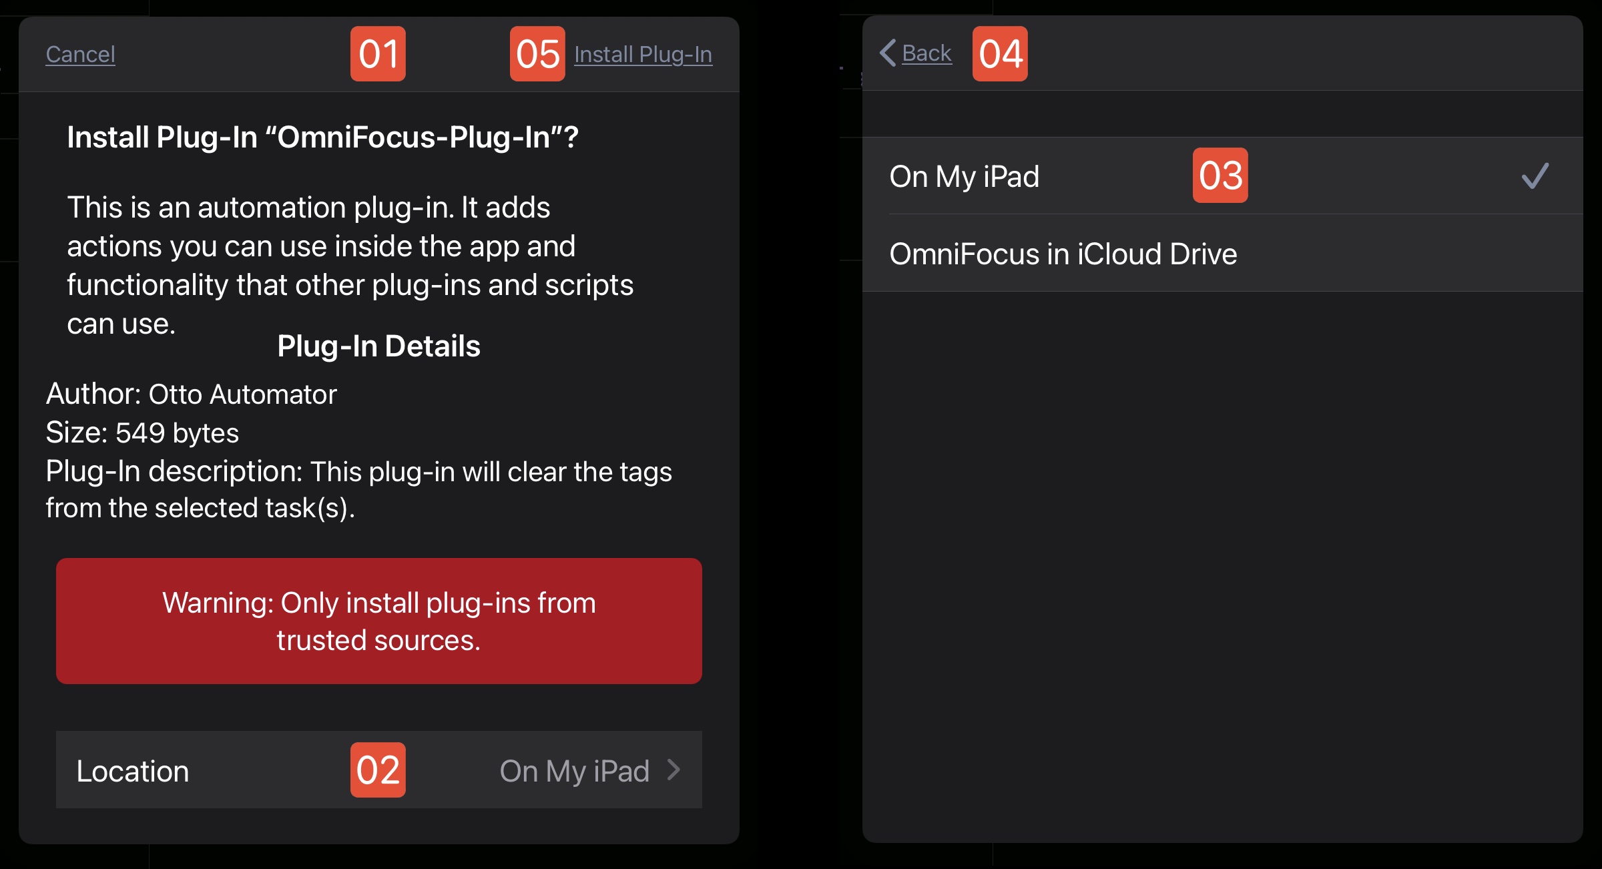Image resolution: width=1602 pixels, height=869 pixels.
Task: Click the 'Plug-In Details' heading
Action: [378, 346]
